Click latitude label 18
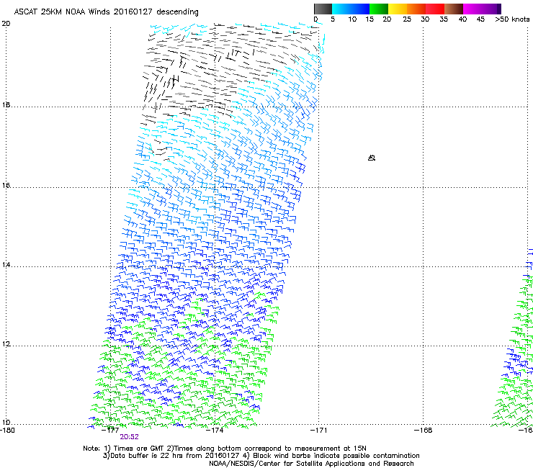Screen dimensions: 533x468 (x=6, y=105)
